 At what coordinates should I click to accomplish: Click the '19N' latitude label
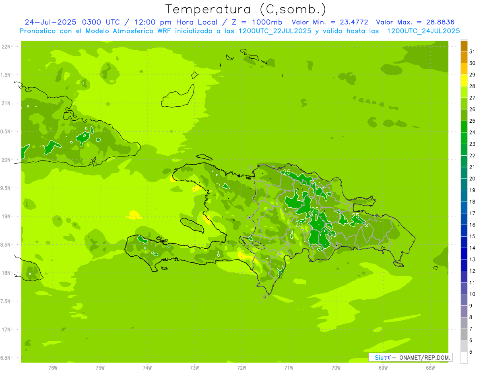(6, 216)
